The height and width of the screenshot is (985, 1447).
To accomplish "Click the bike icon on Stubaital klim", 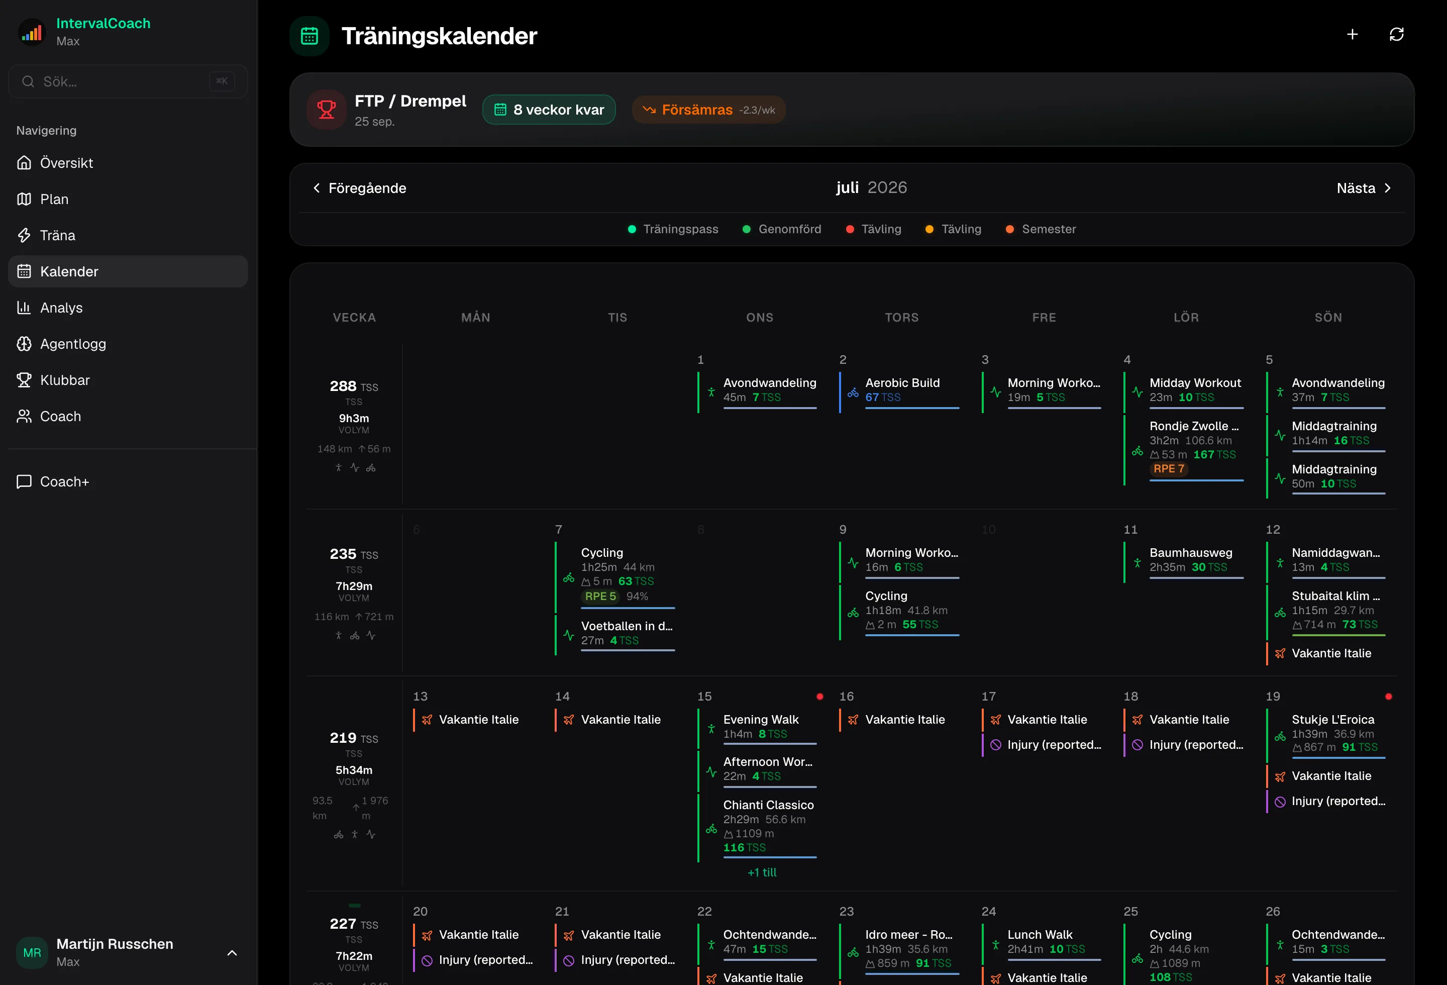I will (1280, 613).
